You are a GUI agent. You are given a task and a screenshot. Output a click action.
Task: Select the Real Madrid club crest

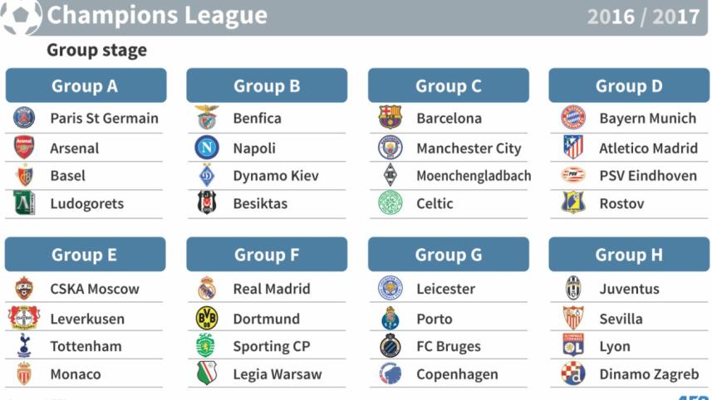[206, 289]
